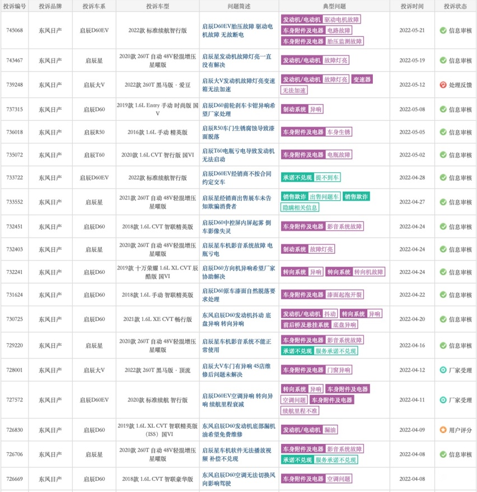Select the model cell '2018款 1.6L CVT 智联豪华版'
This screenshot has width=477, height=492.
[x=157, y=479]
